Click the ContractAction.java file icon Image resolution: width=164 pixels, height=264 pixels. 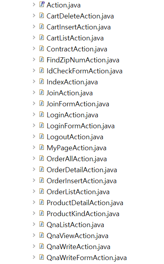click(41, 49)
